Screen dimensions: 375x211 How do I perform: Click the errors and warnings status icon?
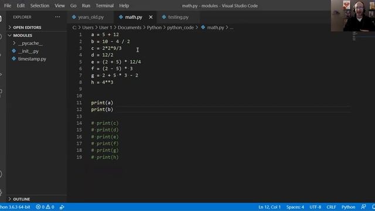click(45, 207)
